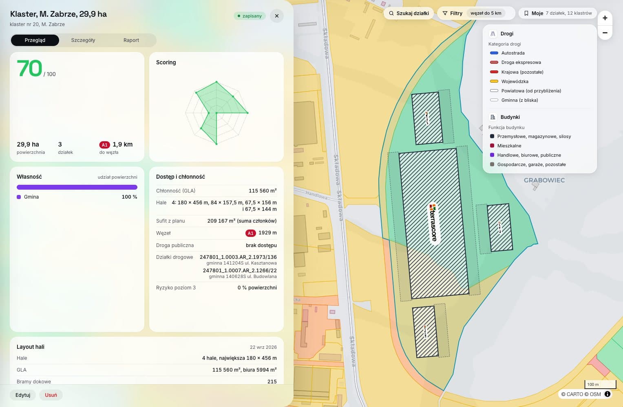This screenshot has width=623, height=407.
Task: Click the Usuń button
Action: (51, 395)
